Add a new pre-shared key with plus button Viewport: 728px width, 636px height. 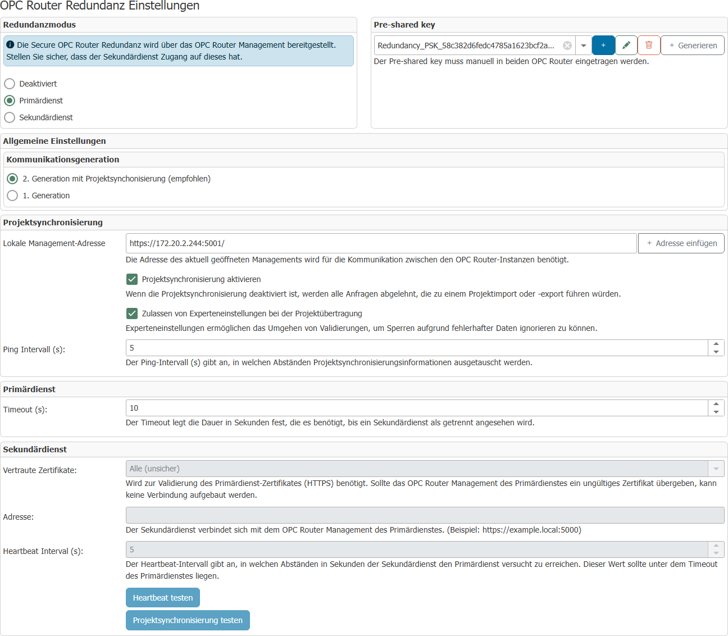[603, 46]
